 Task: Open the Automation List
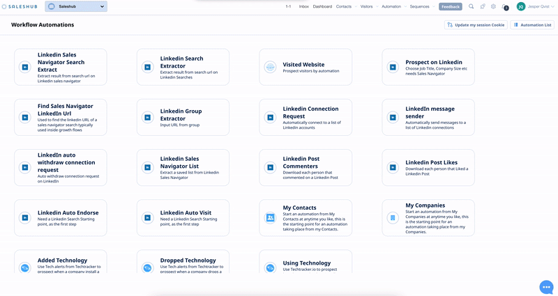[x=532, y=25]
